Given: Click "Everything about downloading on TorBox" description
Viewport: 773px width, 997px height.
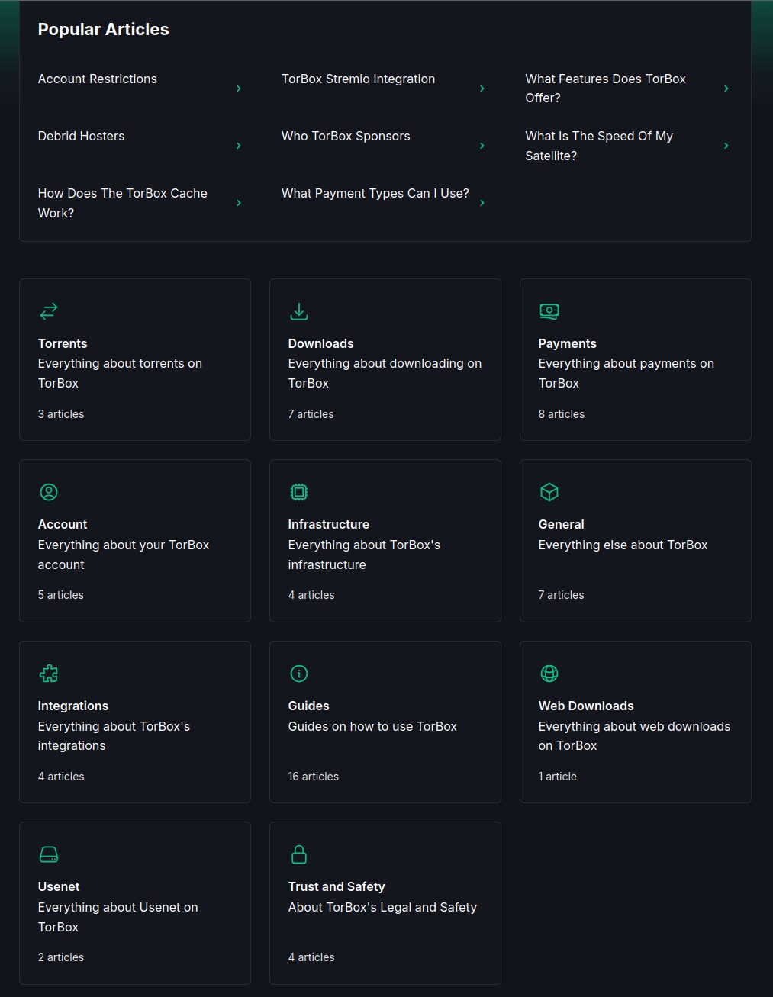Looking at the screenshot, I should [x=385, y=373].
